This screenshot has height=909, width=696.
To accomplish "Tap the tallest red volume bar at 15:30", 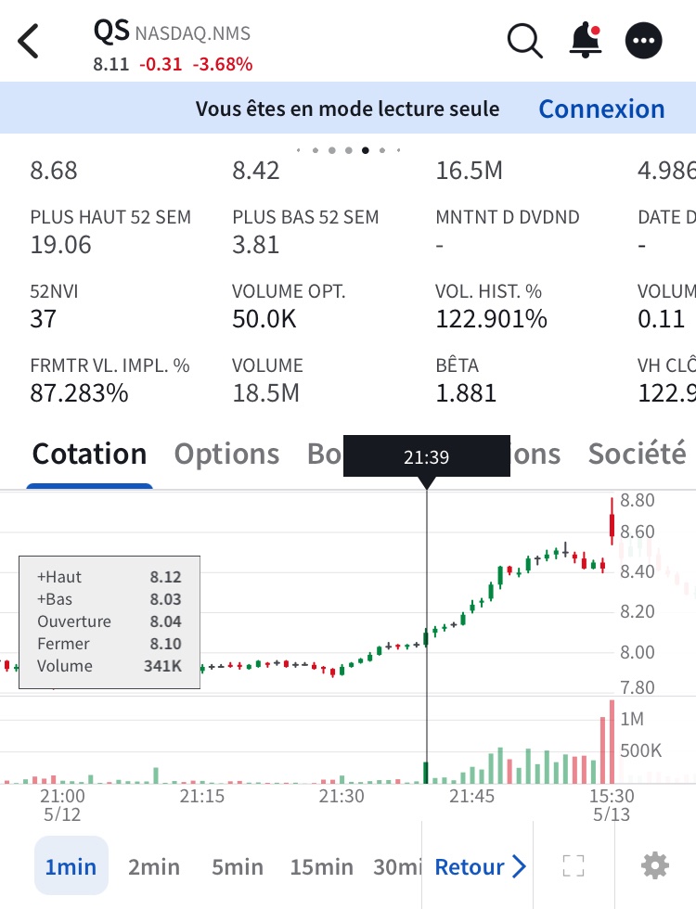I will pos(612,741).
